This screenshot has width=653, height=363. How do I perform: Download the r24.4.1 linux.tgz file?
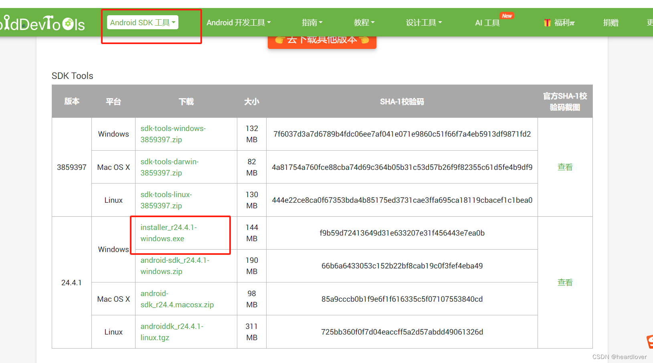(x=172, y=332)
